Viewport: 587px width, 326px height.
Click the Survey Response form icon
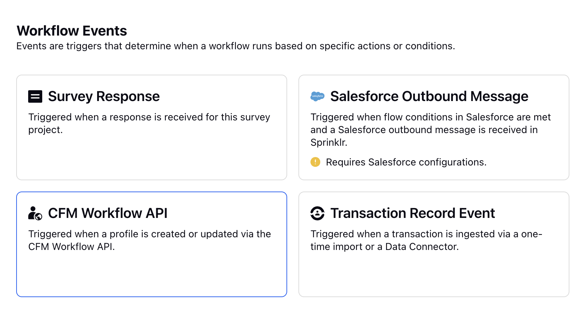click(x=35, y=96)
